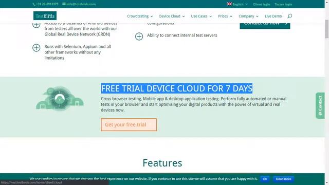This screenshot has width=329, height=185.
Task: Expand the Device Cloud menu
Action: (172, 16)
